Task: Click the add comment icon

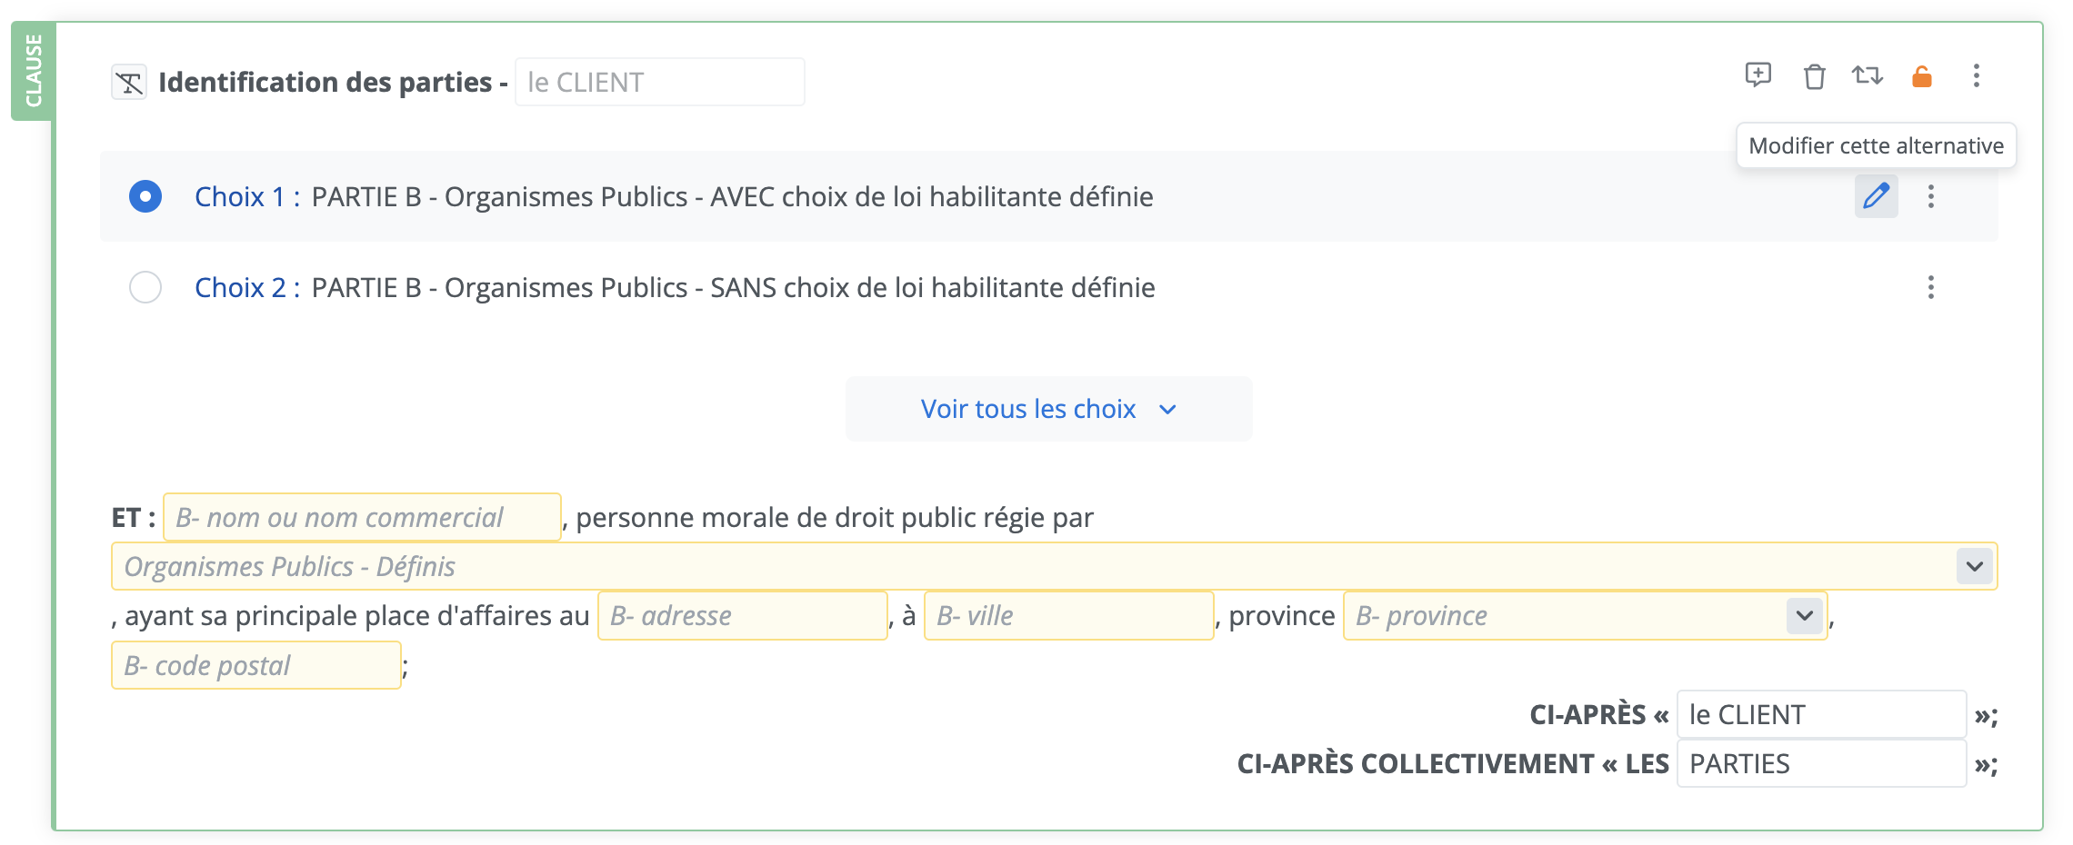Action: tap(1758, 75)
